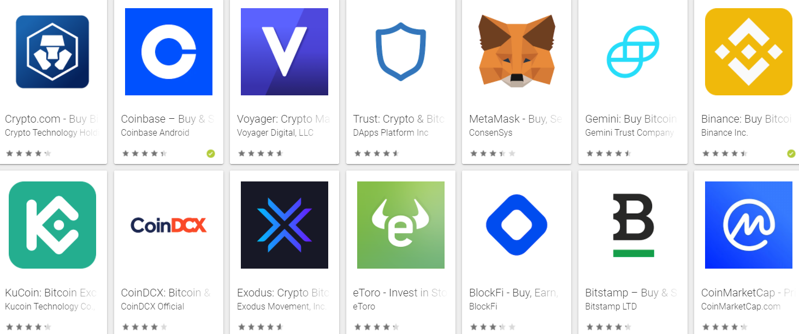The height and width of the screenshot is (334, 799).
Task: Click the eToro bull icon
Action: tap(401, 225)
